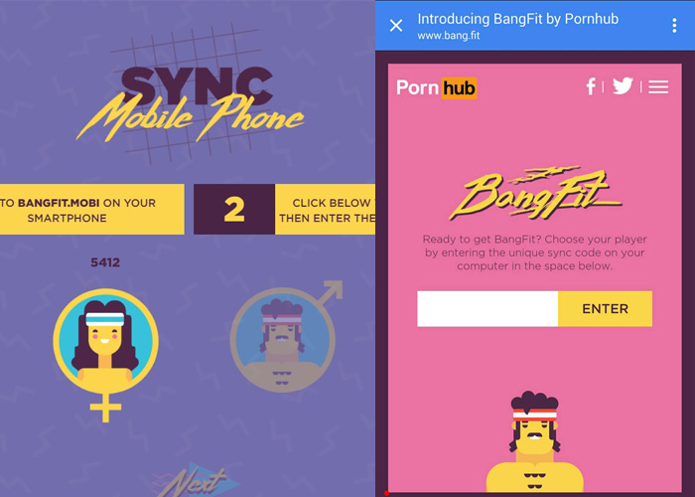Screen dimensions: 695x497
Task: Click the "Click below then enter" instruction box
Action: pos(326,209)
